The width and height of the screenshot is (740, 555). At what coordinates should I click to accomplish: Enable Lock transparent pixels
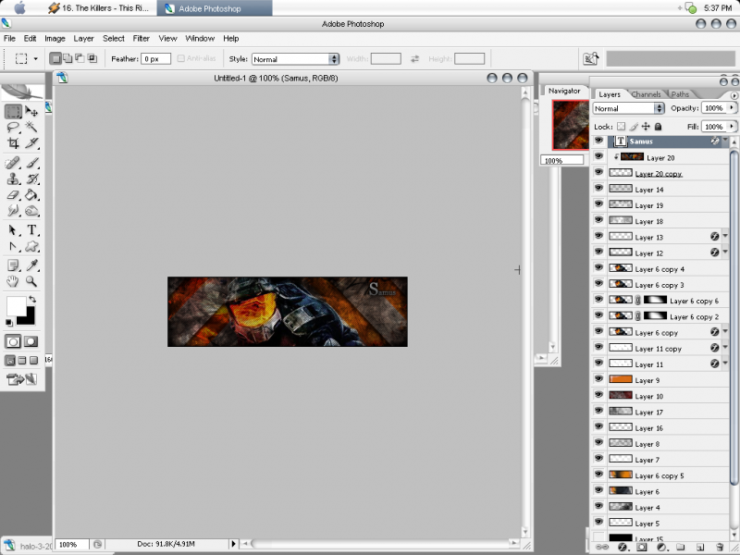(x=622, y=127)
